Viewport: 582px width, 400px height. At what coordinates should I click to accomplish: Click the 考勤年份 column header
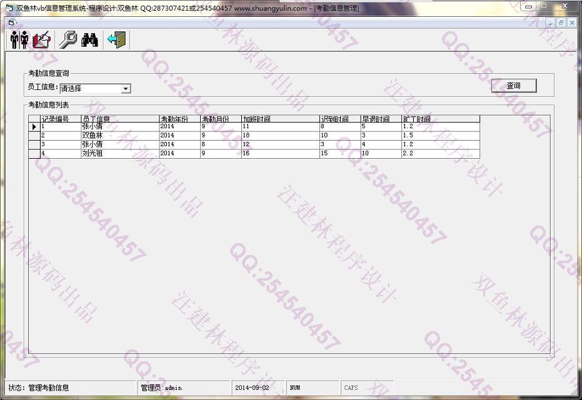[x=179, y=119]
